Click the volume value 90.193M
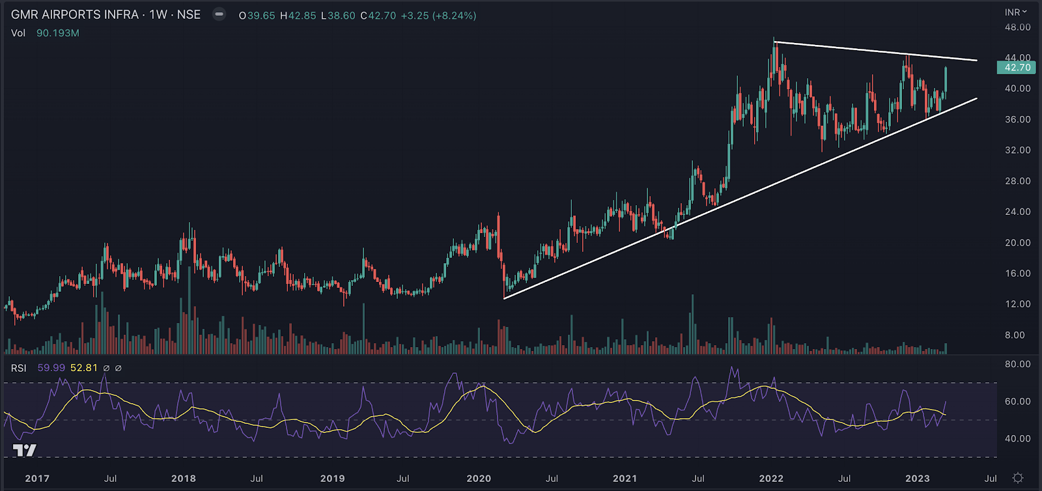Image resolution: width=1042 pixels, height=491 pixels. click(58, 33)
